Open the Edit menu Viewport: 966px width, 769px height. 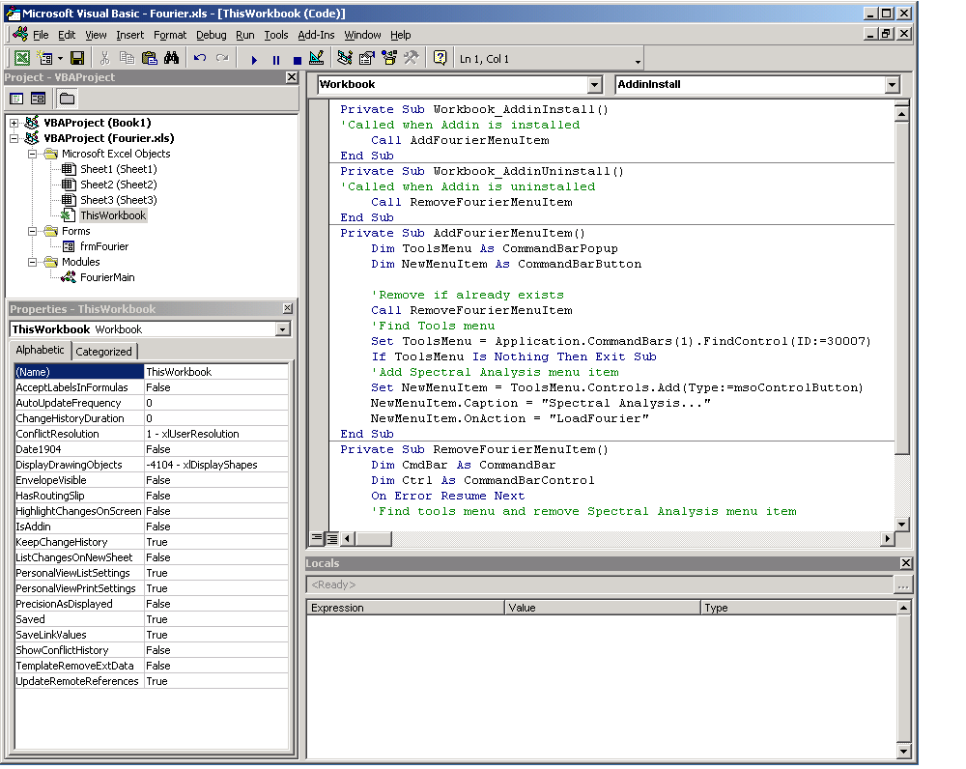click(67, 35)
